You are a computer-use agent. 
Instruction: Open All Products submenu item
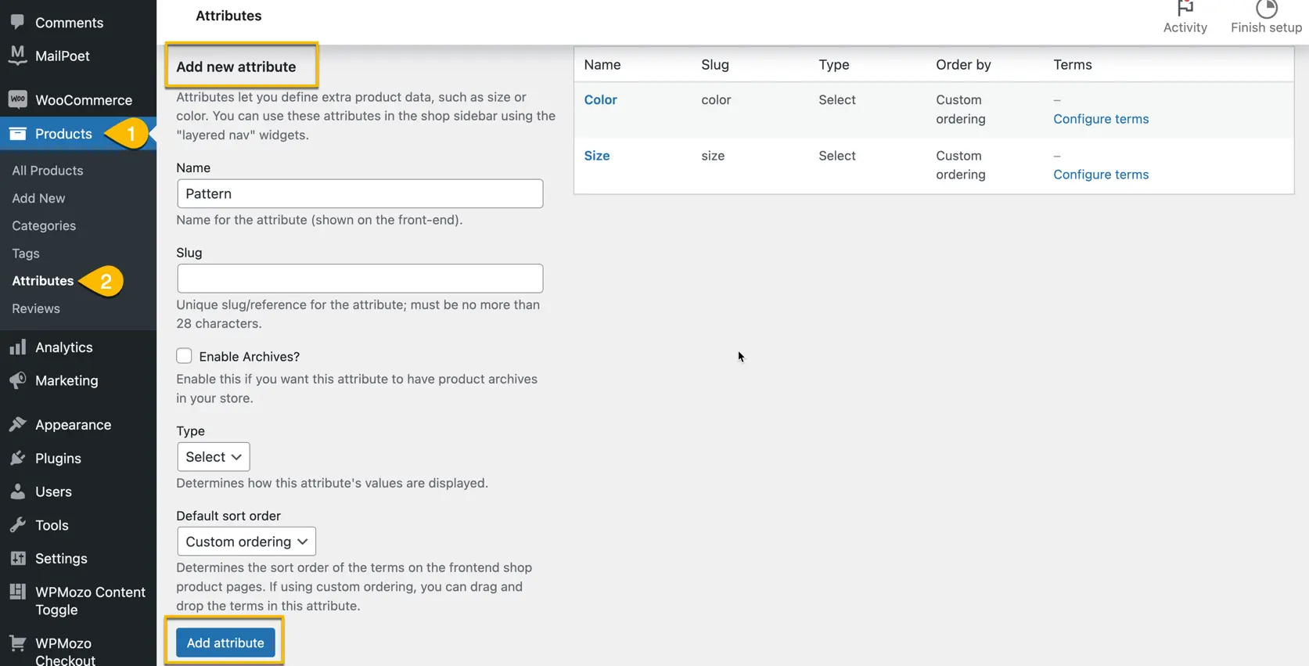[47, 171]
